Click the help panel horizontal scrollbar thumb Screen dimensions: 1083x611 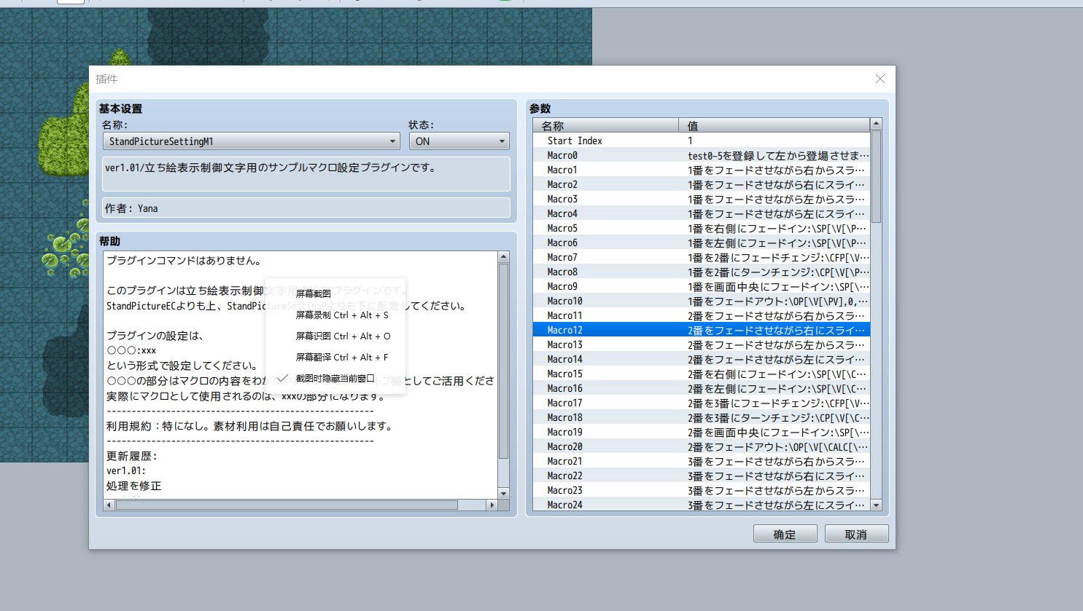tap(287, 505)
